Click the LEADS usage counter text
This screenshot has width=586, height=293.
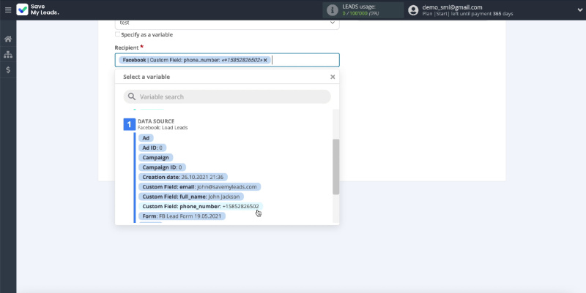click(360, 13)
